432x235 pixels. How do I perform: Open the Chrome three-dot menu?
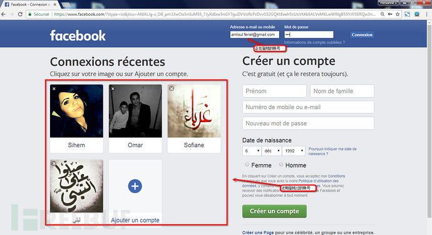(427, 14)
